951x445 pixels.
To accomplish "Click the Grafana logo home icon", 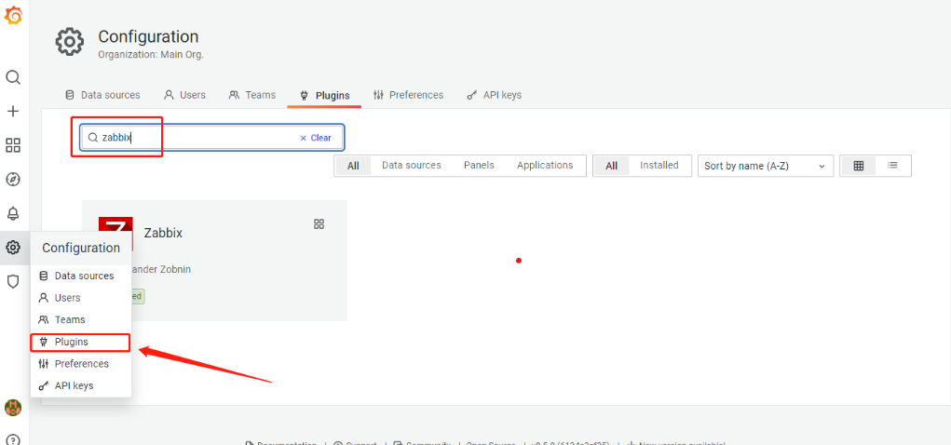I will click(x=13, y=15).
